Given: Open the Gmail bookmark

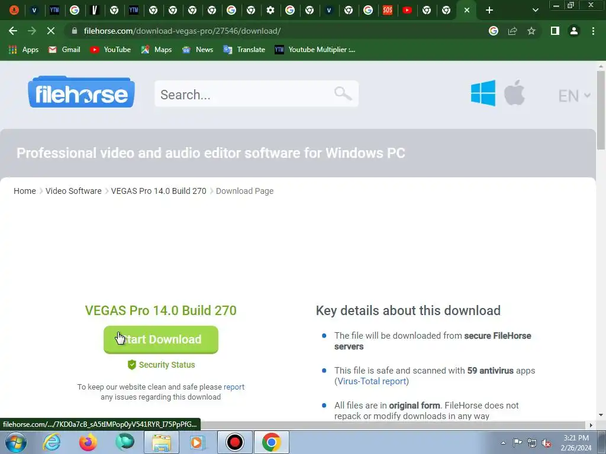Looking at the screenshot, I should 64,50.
